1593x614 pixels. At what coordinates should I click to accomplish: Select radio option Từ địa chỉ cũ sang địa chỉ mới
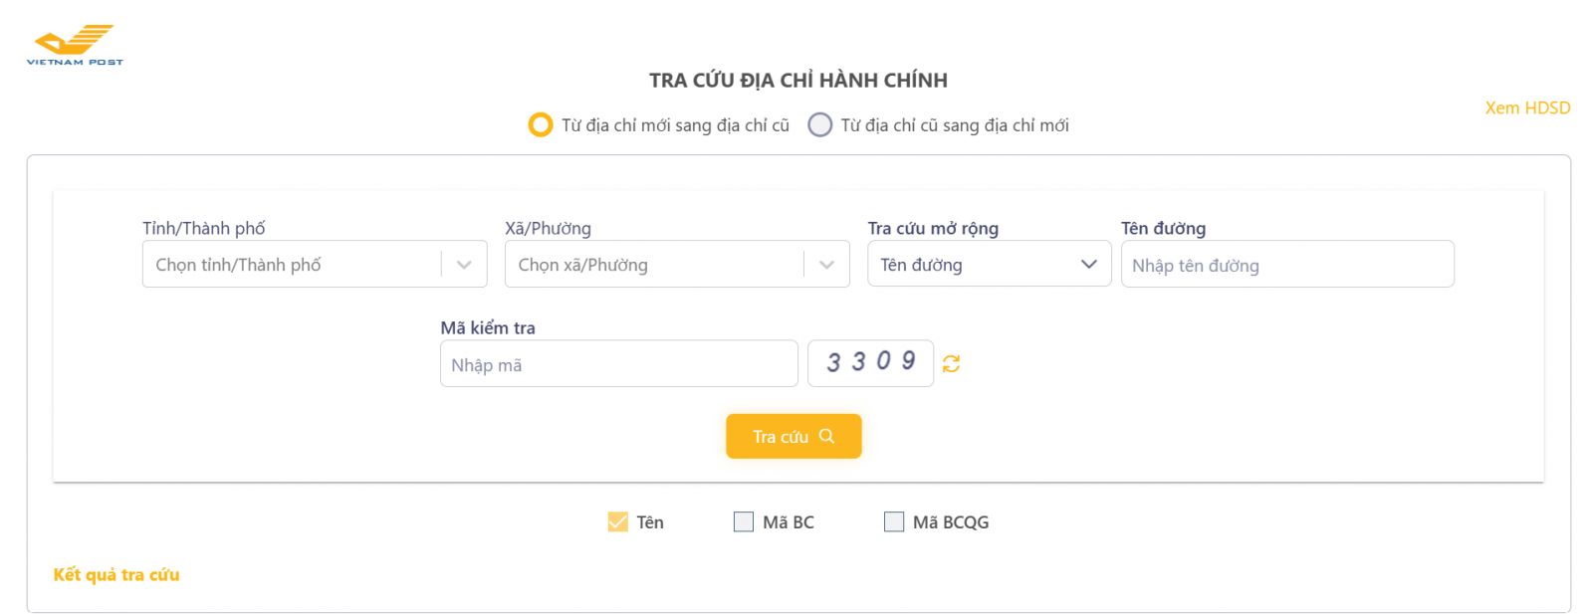point(820,124)
